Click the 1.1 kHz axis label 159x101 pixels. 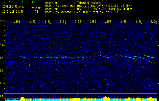(x=2, y=33)
